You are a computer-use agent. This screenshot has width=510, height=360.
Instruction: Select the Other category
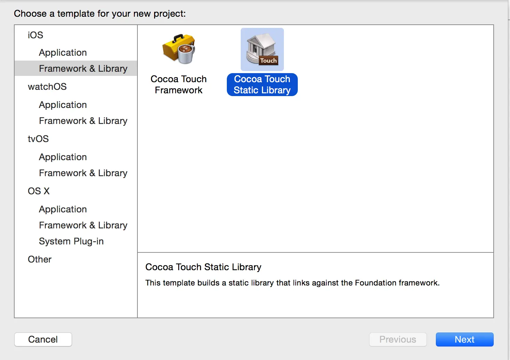40,259
